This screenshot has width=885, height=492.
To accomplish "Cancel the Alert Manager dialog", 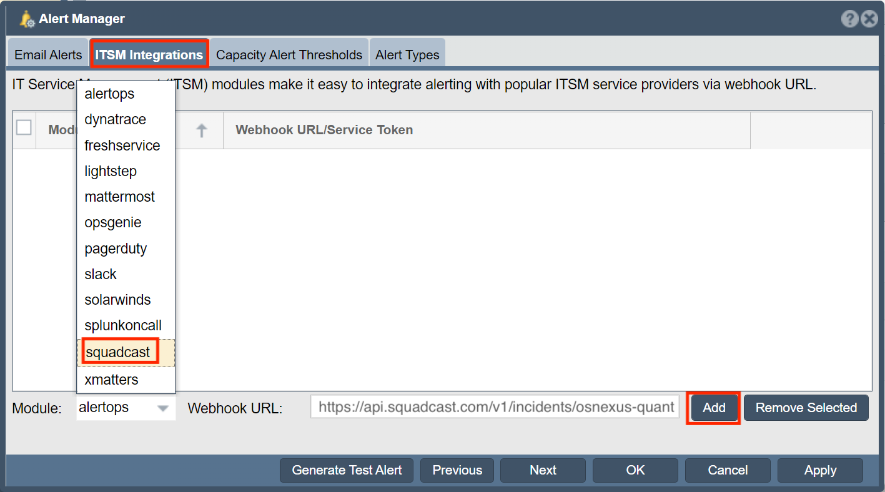I will click(728, 470).
